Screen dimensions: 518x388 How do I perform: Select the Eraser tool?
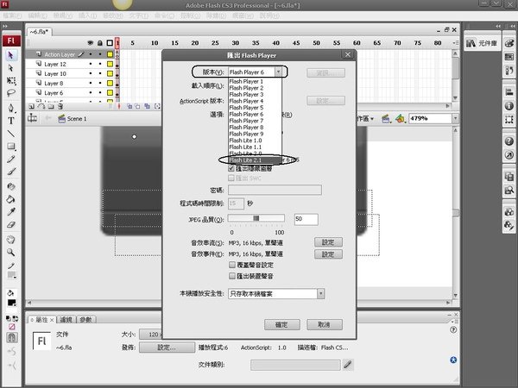(11, 225)
